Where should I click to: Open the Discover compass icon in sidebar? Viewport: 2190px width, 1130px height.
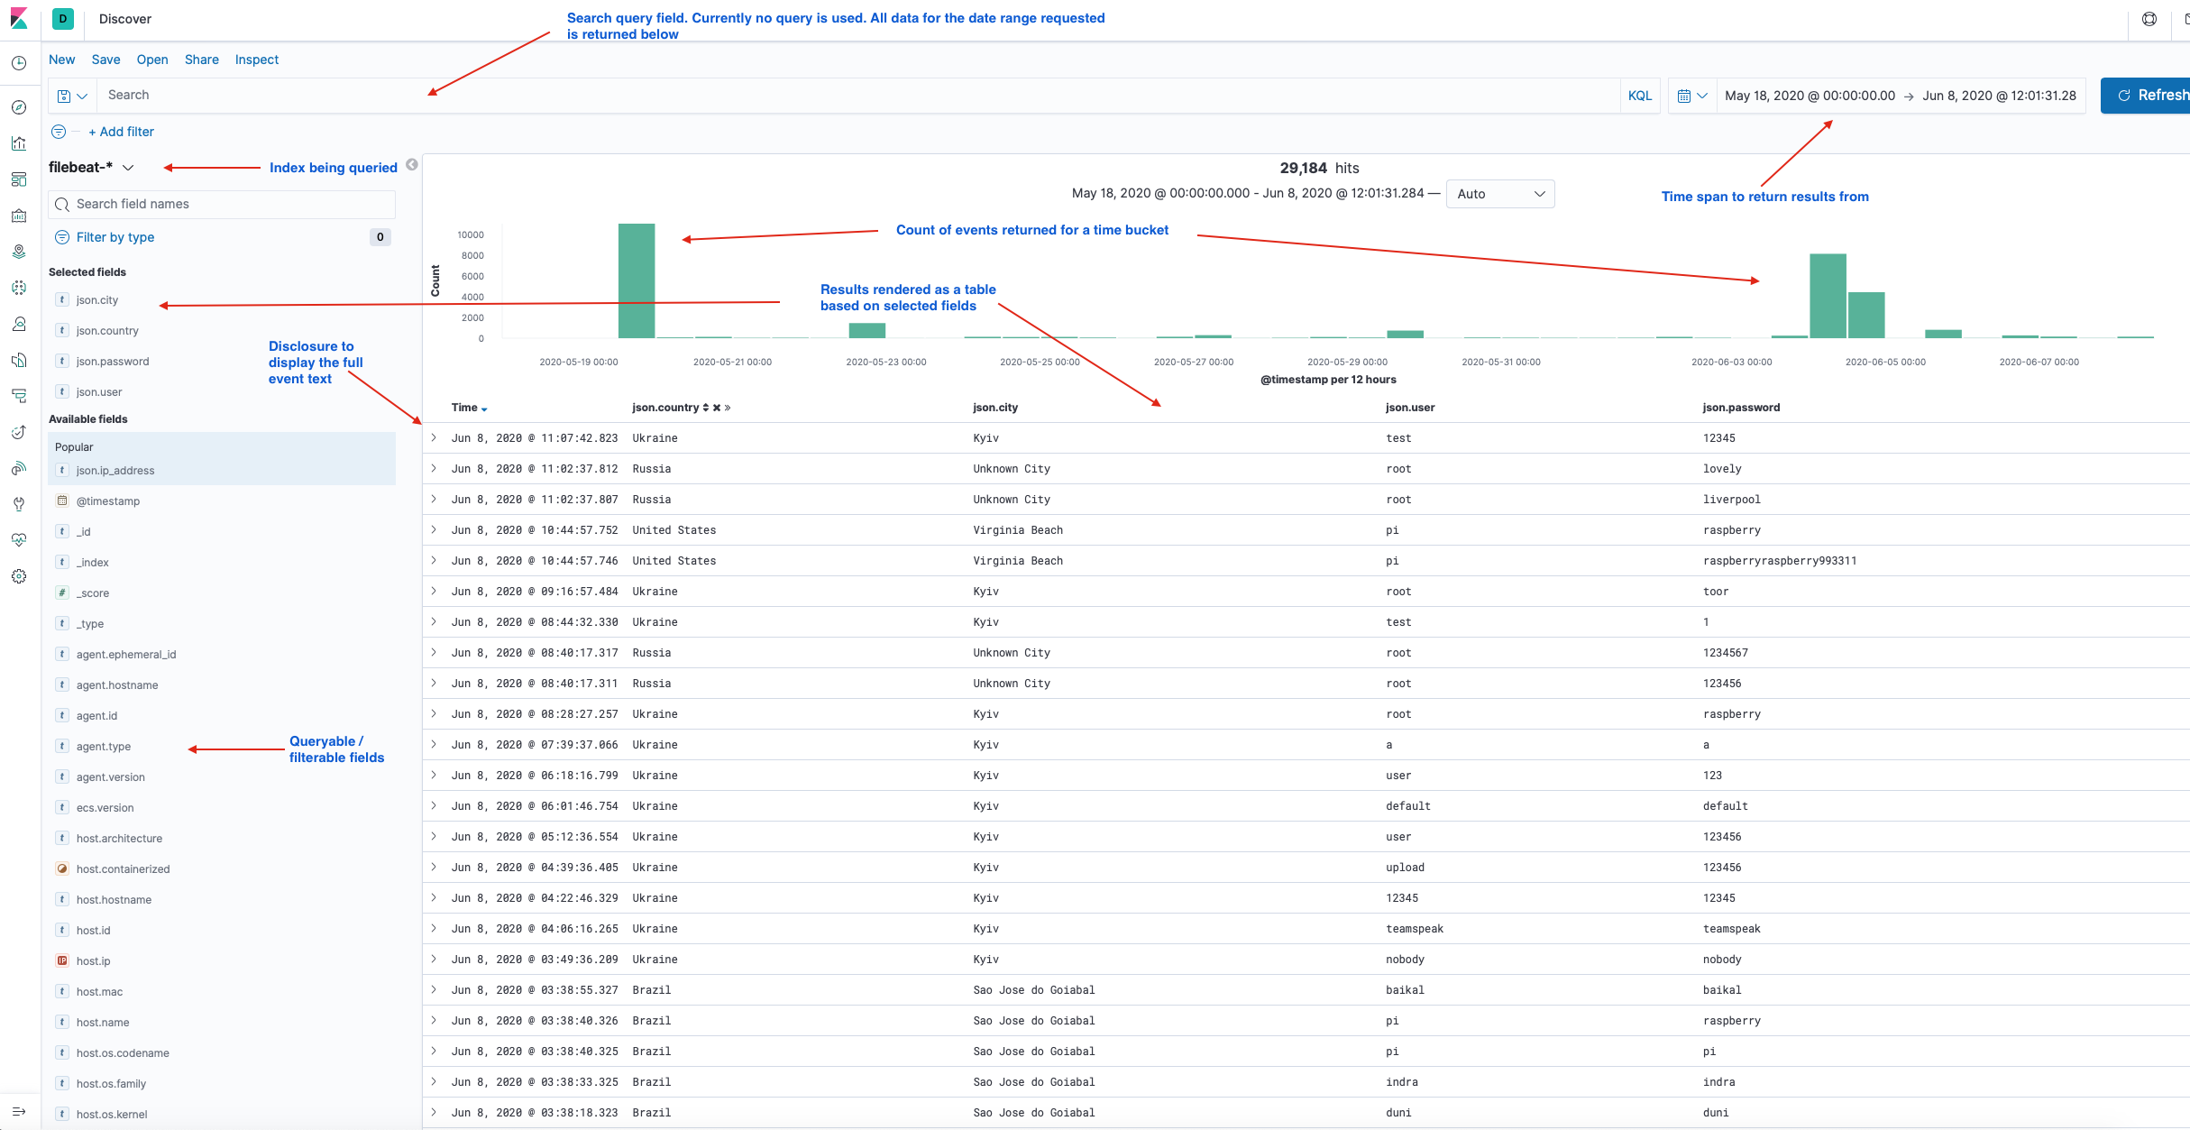coord(19,107)
